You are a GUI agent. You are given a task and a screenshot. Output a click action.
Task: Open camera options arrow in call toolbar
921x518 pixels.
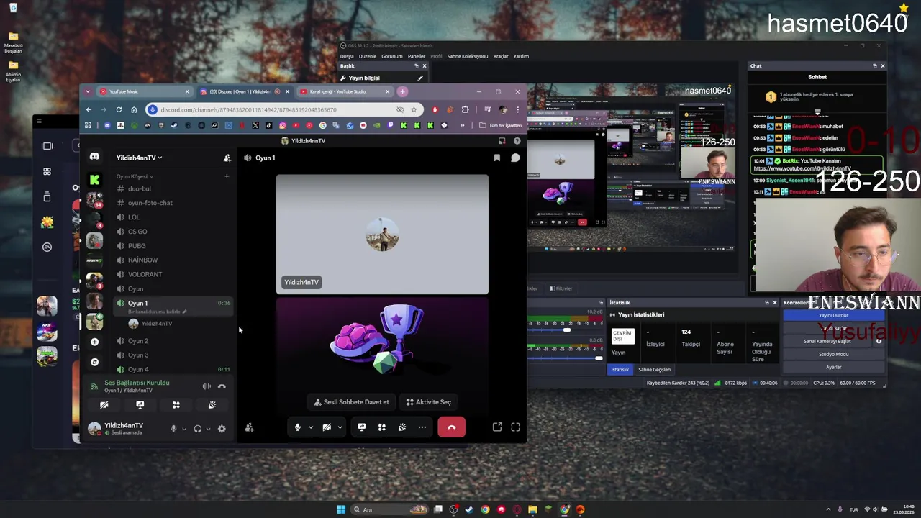point(340,427)
